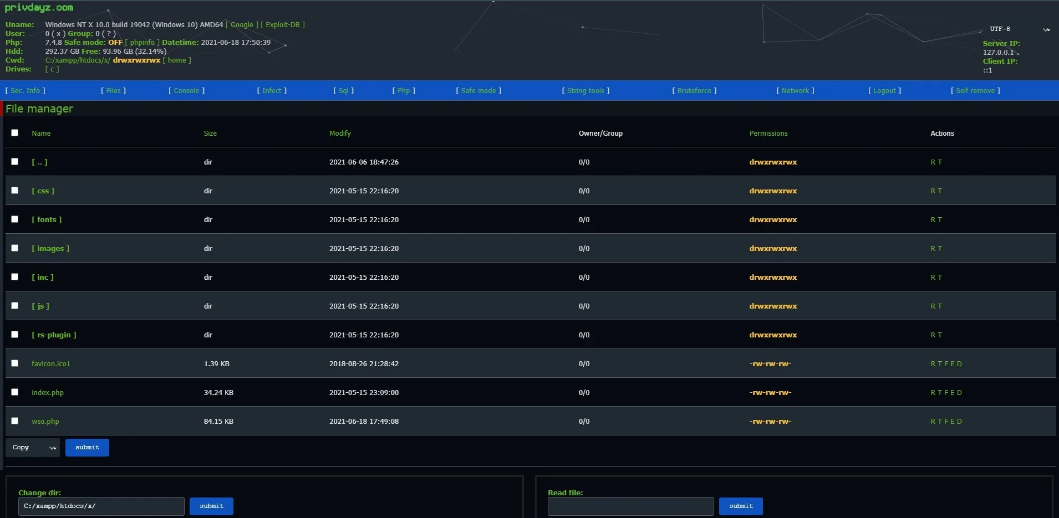The width and height of the screenshot is (1059, 518).
Task: Open String tools from navigation bar
Action: (x=585, y=91)
